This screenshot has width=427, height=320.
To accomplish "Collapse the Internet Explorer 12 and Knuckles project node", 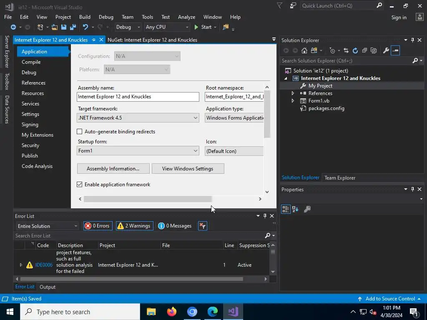I will pyautogui.click(x=286, y=78).
